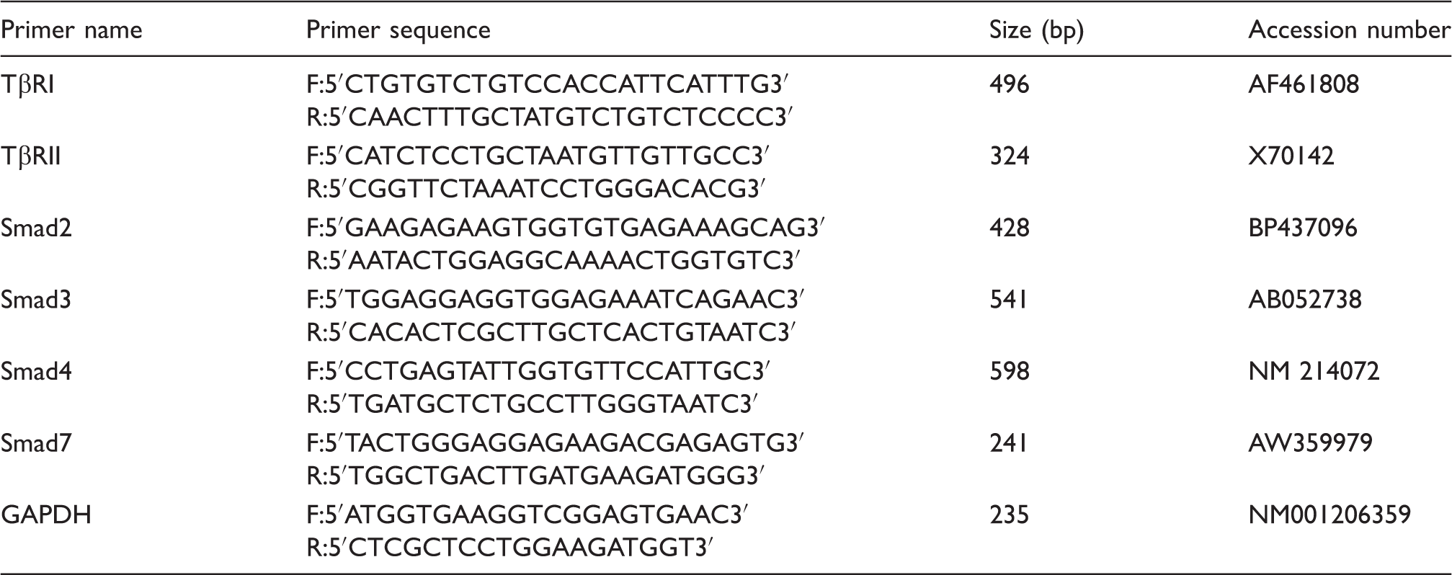
Task: Click the Smad2 row label
Action: (x=36, y=228)
